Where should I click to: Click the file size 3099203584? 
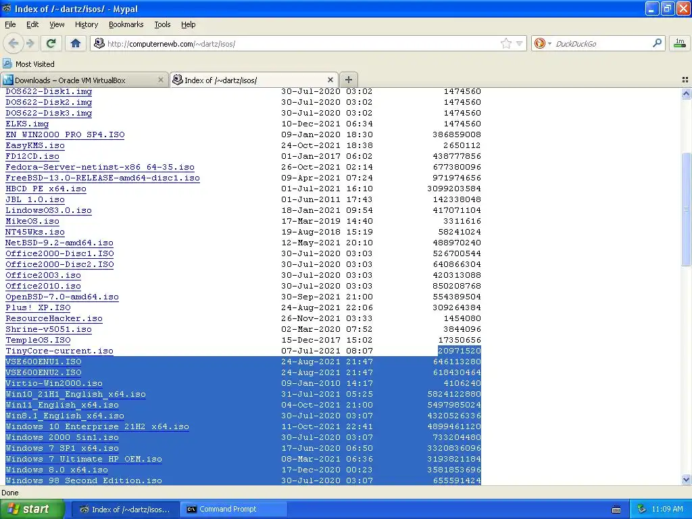453,189
